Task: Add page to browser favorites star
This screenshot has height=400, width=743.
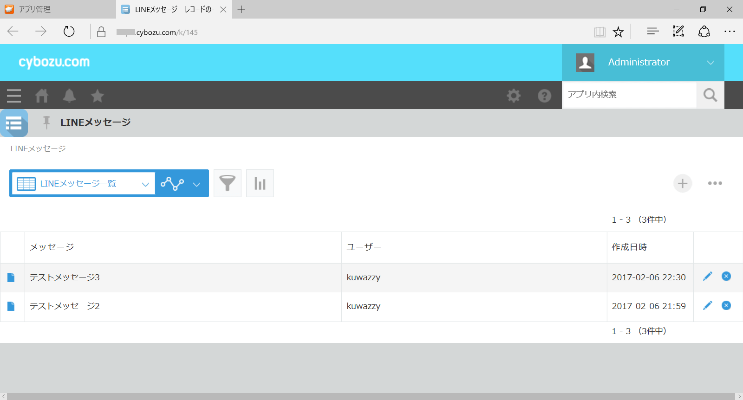Action: coord(618,32)
